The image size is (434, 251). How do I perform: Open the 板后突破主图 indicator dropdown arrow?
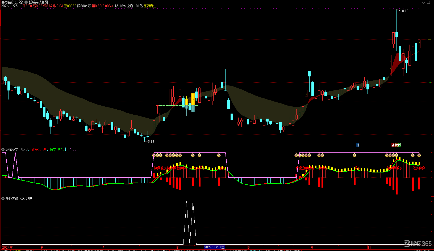[26, 2]
